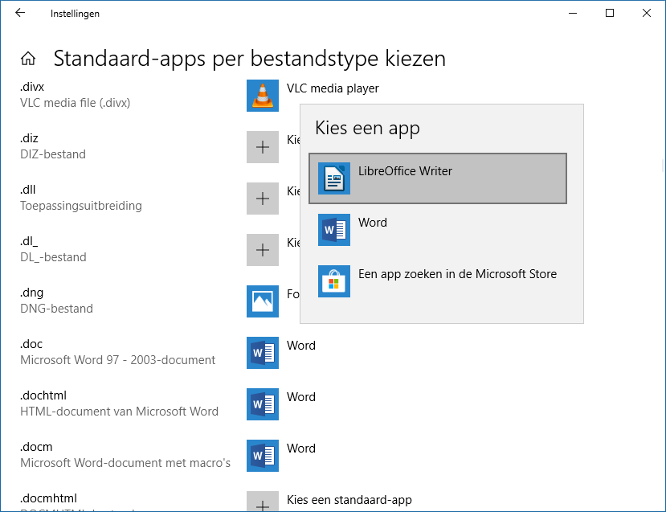The width and height of the screenshot is (666, 512).
Task: Click the 'DL_-bestand' description
Action: (x=54, y=257)
